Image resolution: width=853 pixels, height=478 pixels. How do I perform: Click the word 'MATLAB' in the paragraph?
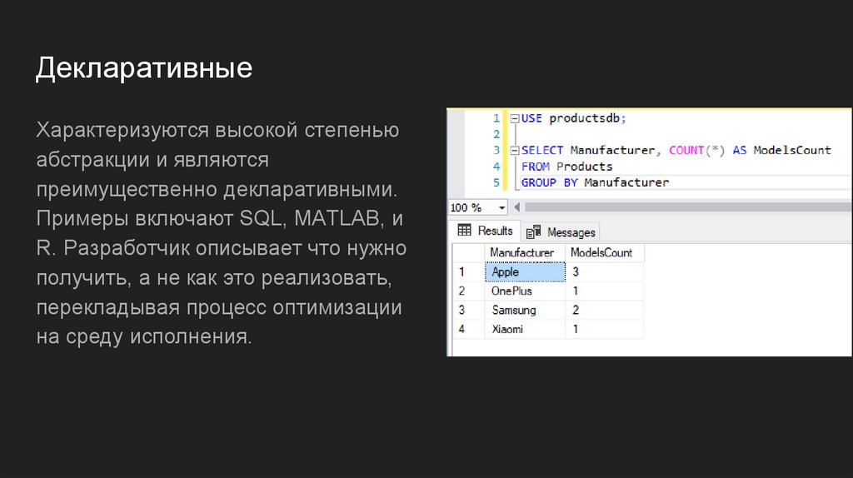click(337, 219)
